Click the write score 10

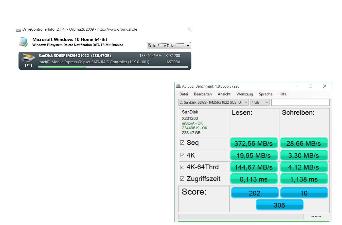(x=304, y=193)
